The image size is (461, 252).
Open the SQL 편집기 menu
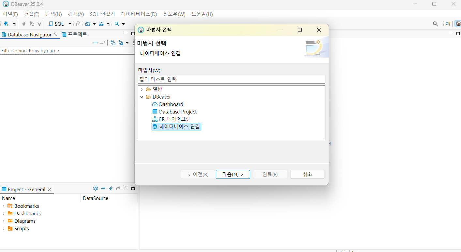pos(102,14)
